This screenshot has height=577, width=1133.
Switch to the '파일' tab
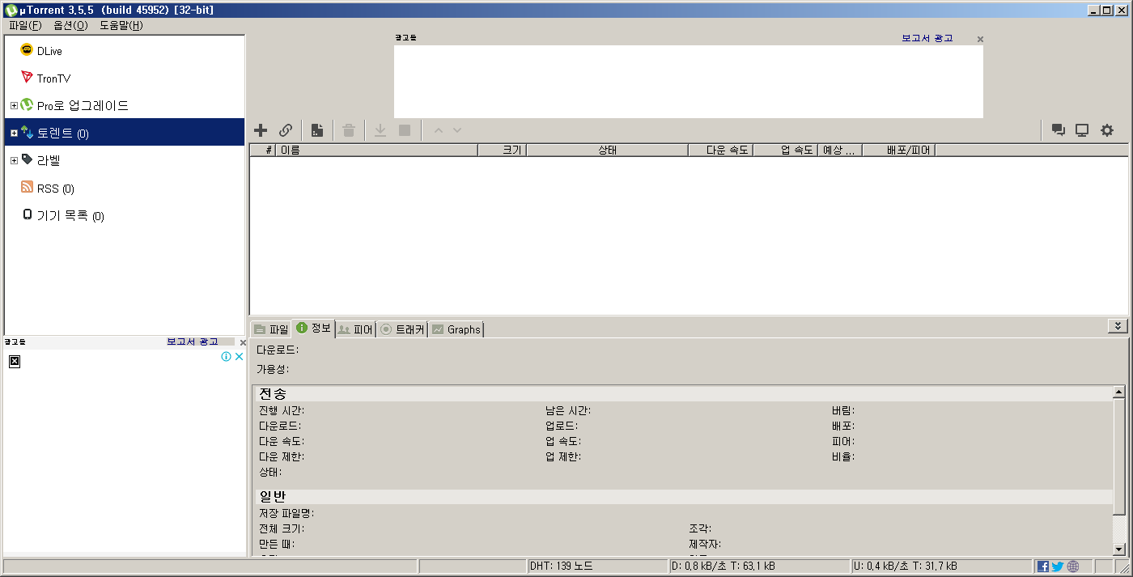tap(270, 329)
